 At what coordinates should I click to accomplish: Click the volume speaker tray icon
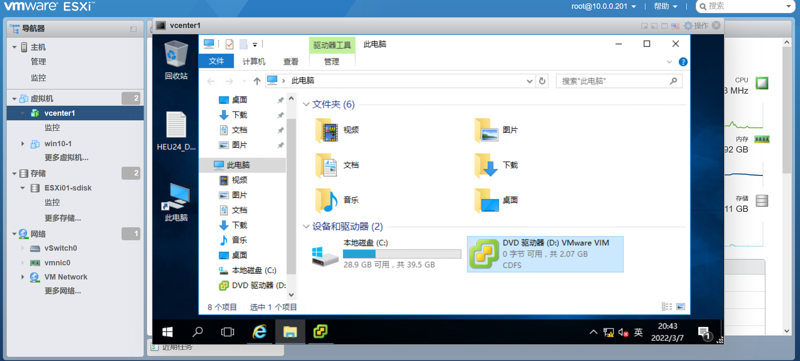pyautogui.click(x=623, y=333)
